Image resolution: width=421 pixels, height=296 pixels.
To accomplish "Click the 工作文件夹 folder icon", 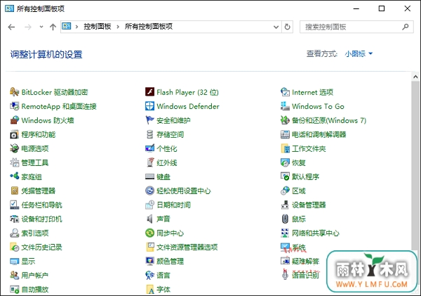I will pyautogui.click(x=285, y=148).
